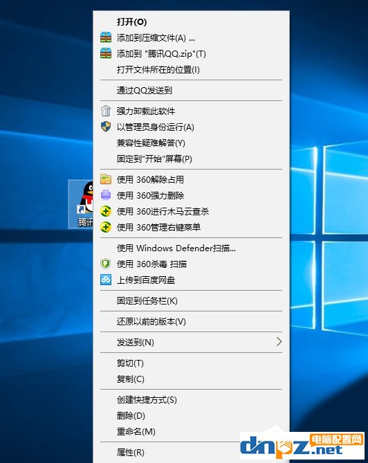
Task: Click the Baidu Netdisk cloud icon
Action: tap(106, 280)
